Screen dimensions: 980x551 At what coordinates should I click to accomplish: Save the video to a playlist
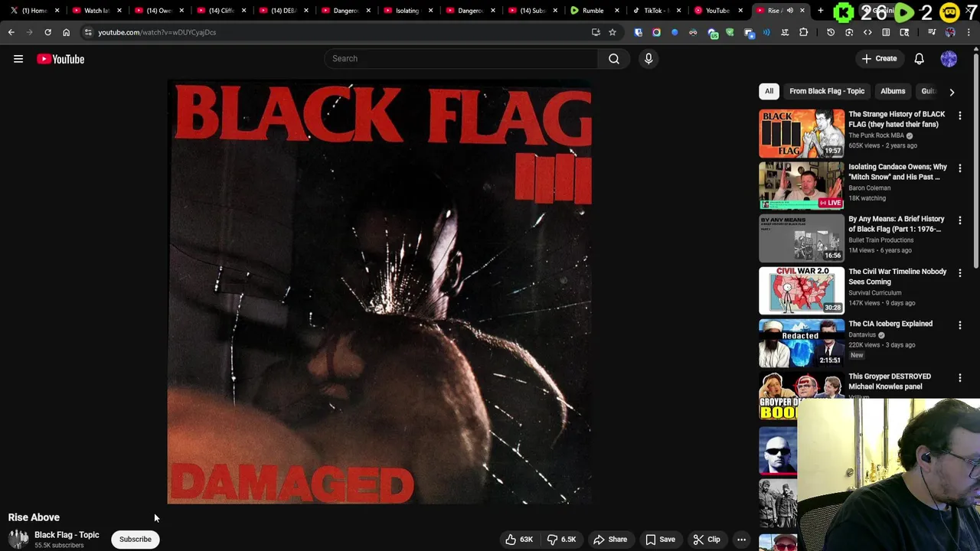[661, 540]
